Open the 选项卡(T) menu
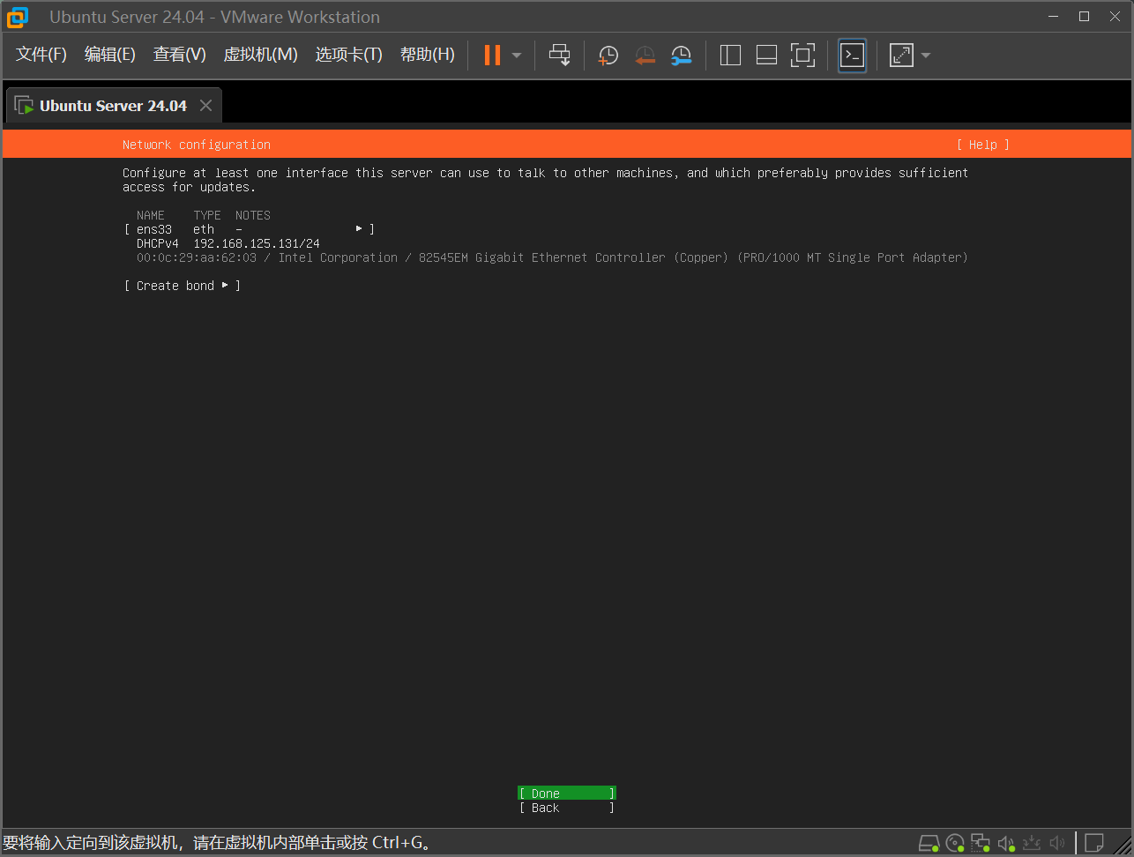Viewport: 1134px width, 857px height. (349, 55)
